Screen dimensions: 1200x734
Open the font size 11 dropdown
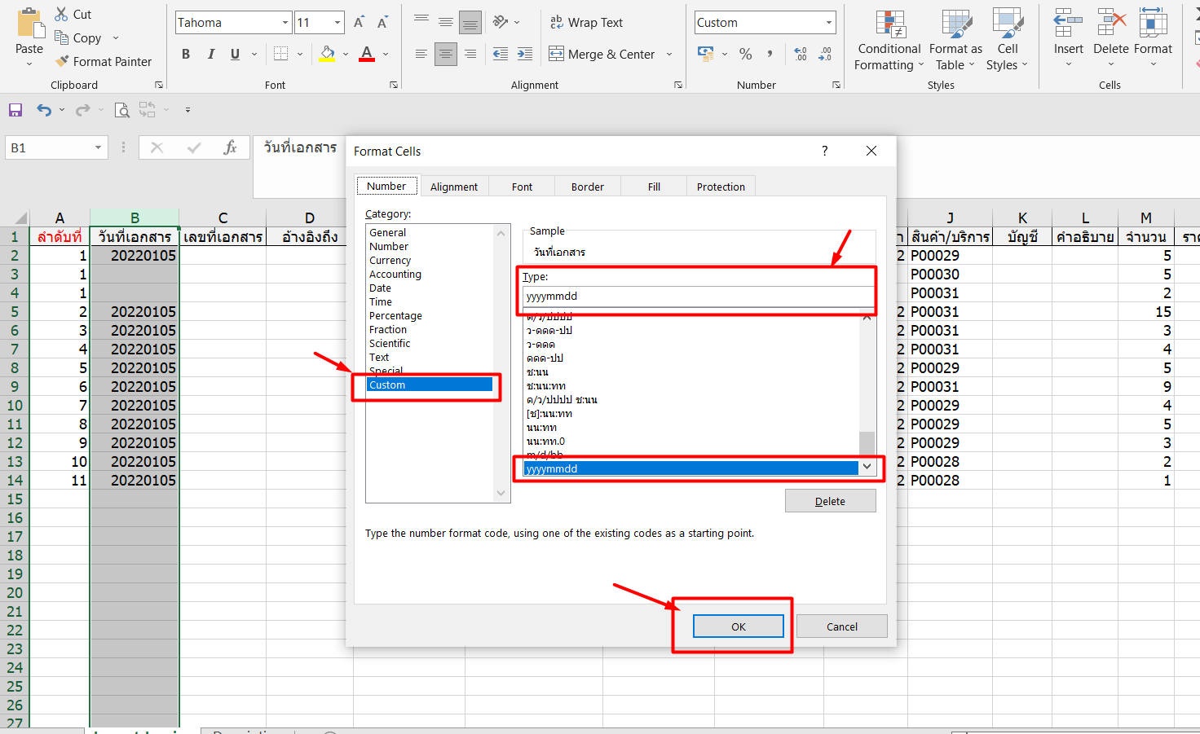[x=337, y=23]
